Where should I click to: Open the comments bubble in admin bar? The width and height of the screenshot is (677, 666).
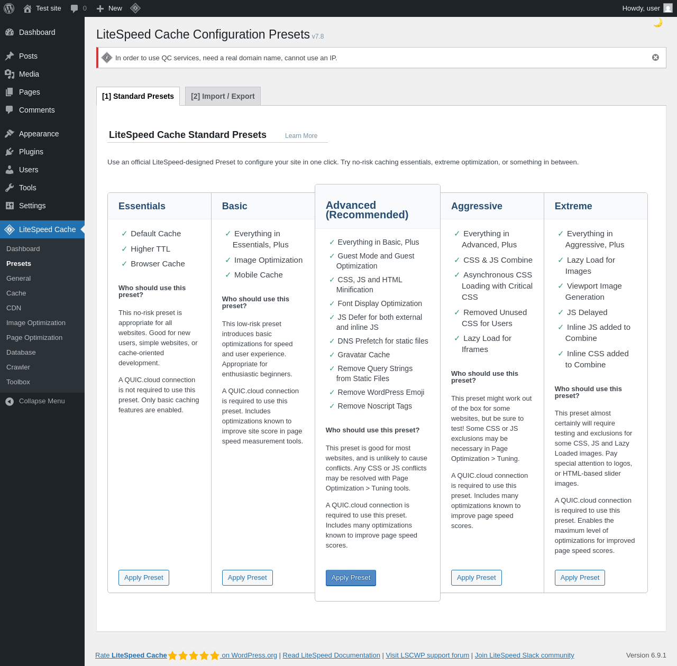click(x=78, y=8)
